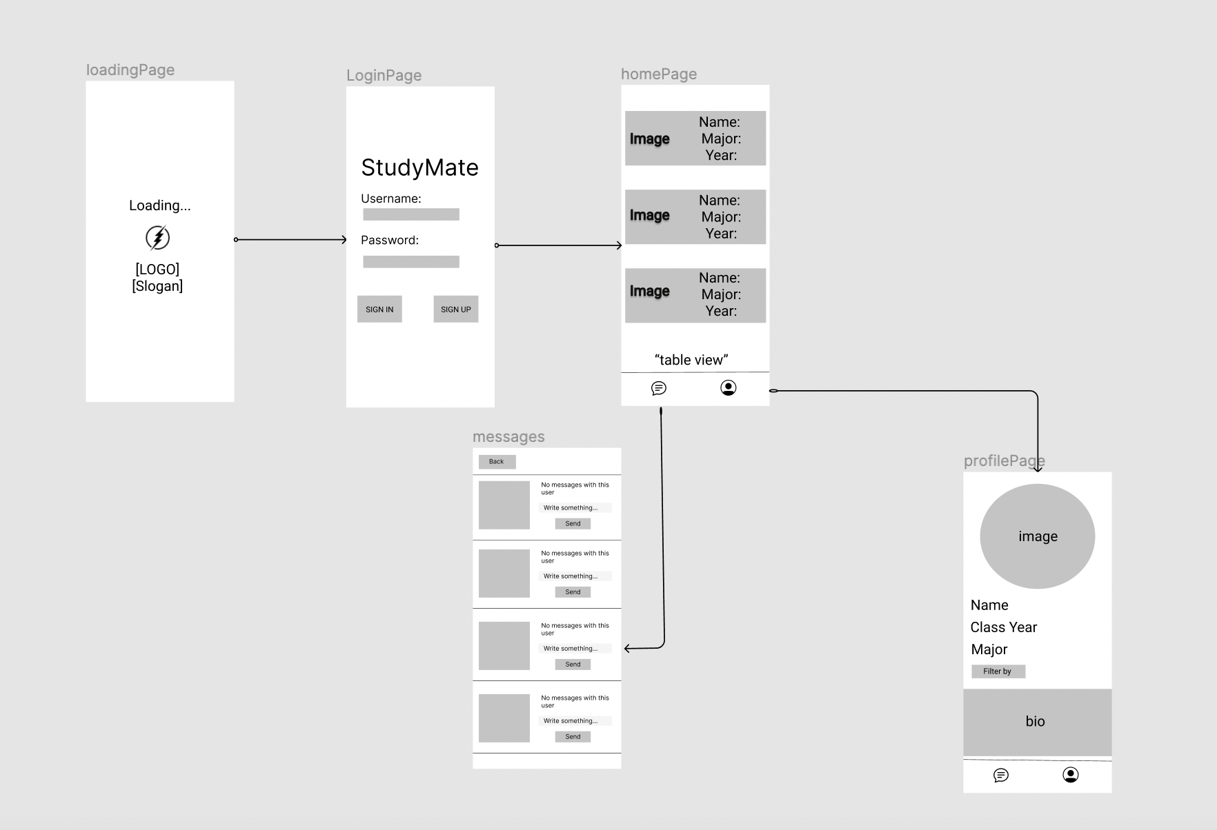
Task: Click Send on the bottom message card
Action: (x=572, y=736)
